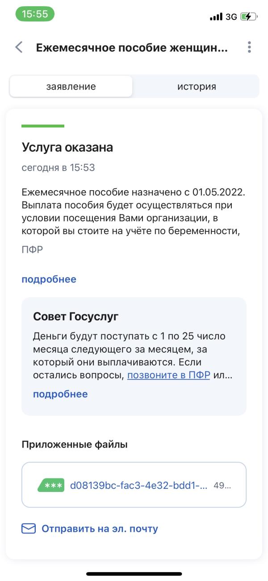This screenshot has height=581, width=268.
Task: Expand подробнее under the service status text
Action: 49,279
